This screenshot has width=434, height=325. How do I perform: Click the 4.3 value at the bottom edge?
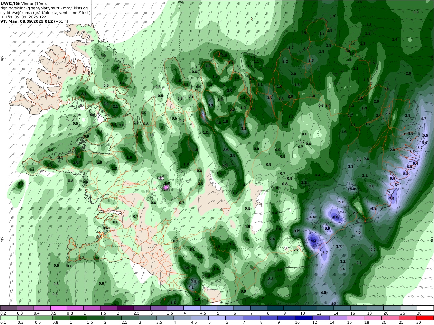click(334, 304)
